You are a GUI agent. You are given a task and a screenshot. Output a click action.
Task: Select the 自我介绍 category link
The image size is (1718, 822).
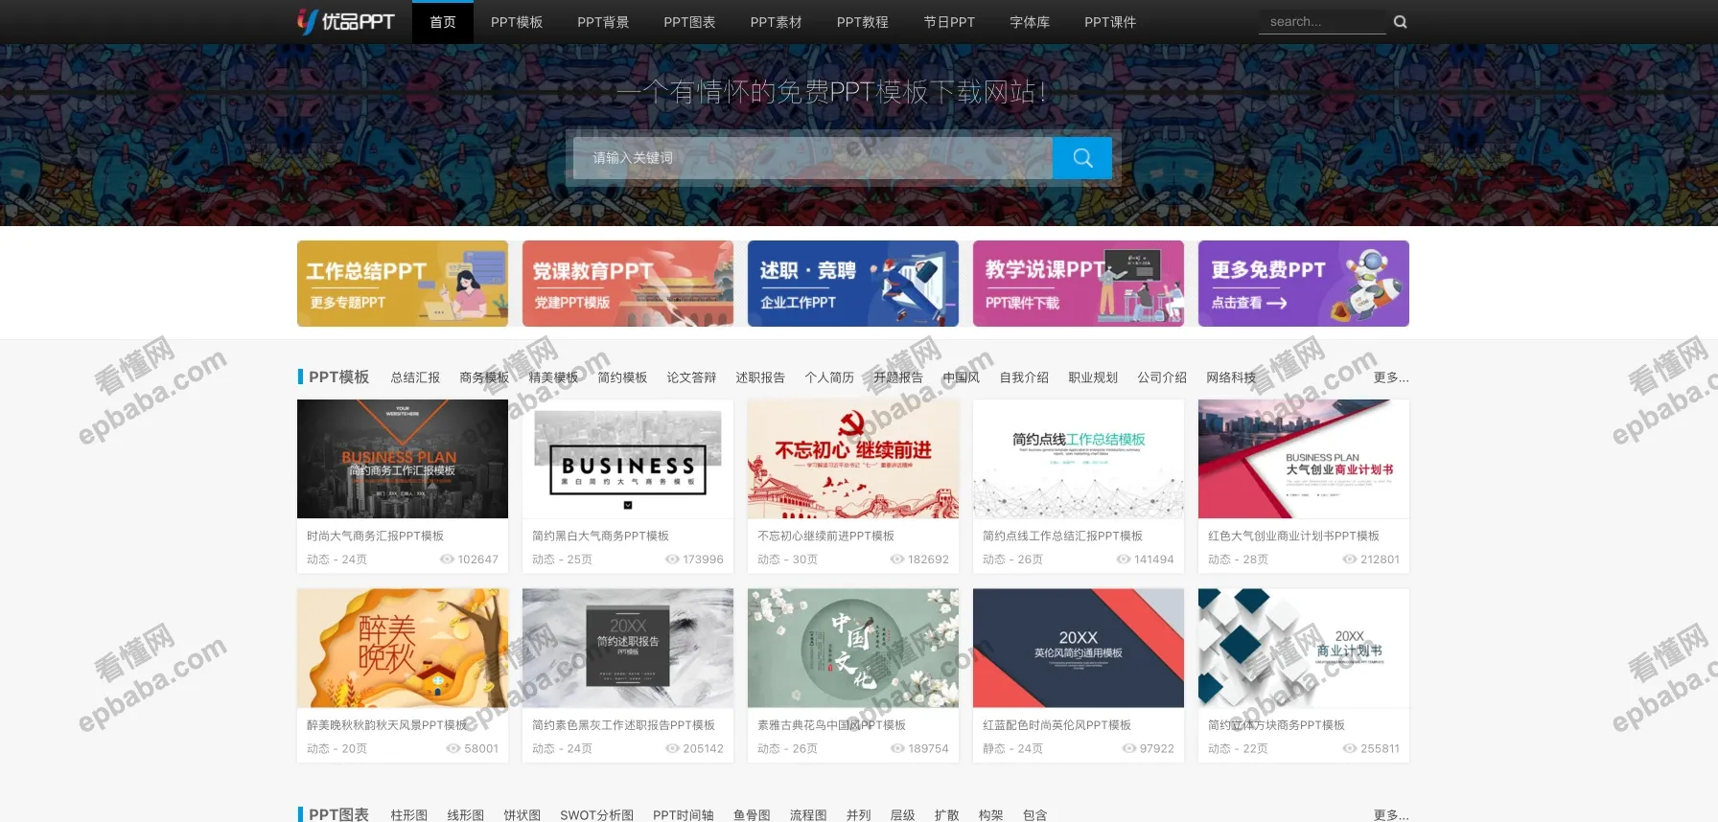pos(1024,377)
